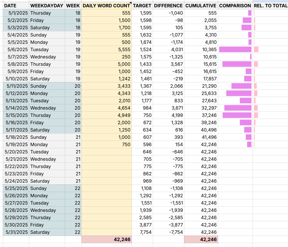
Task: Select cumulative value 37,246
Action: (x=201, y=115)
